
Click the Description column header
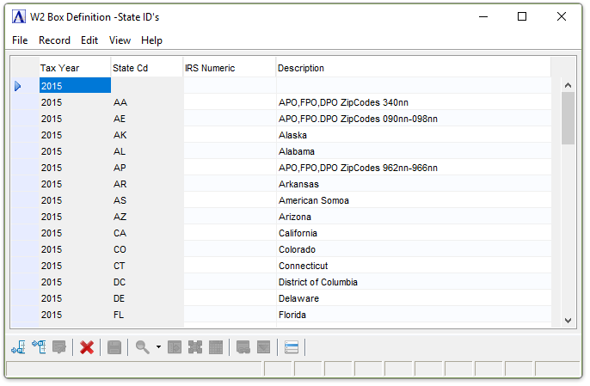pyautogui.click(x=413, y=68)
